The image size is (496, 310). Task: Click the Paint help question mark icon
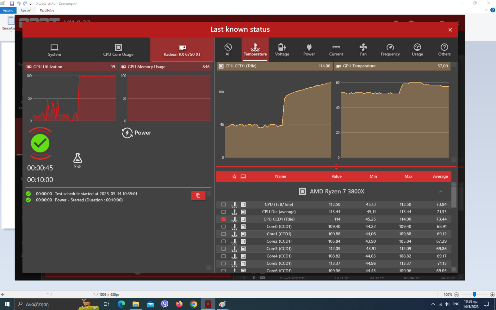click(x=493, y=10)
